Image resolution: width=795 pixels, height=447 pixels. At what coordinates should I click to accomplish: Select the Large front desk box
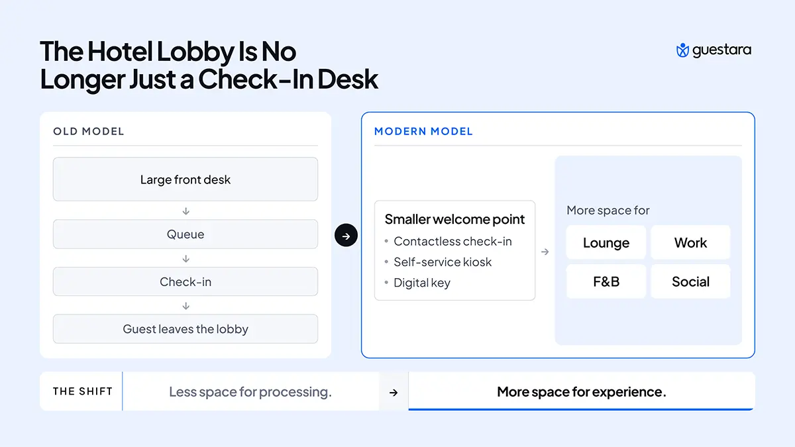click(185, 179)
